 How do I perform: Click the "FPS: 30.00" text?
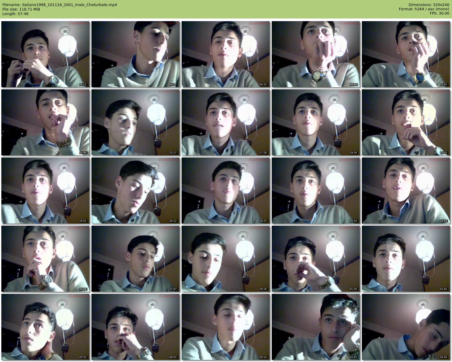440,14
